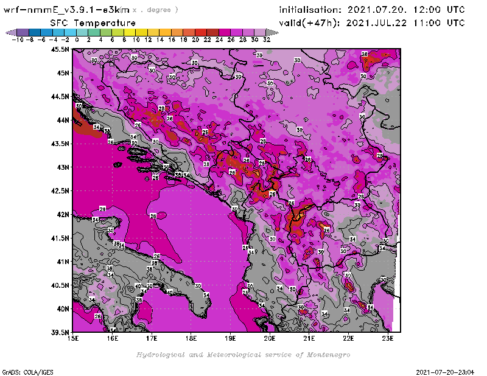The width and height of the screenshot is (487, 376).
Task: Click the 21E longitude axis label
Action: coord(309,338)
